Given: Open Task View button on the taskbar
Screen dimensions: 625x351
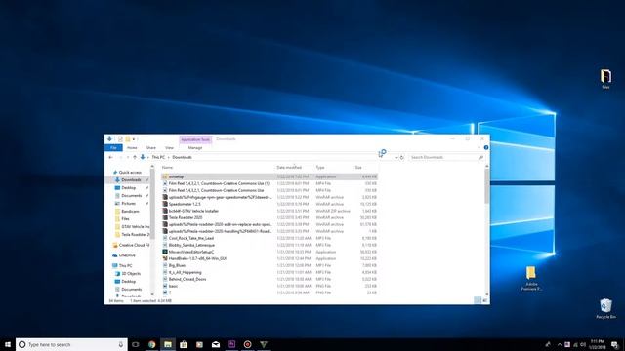Looking at the screenshot, I should tap(136, 344).
